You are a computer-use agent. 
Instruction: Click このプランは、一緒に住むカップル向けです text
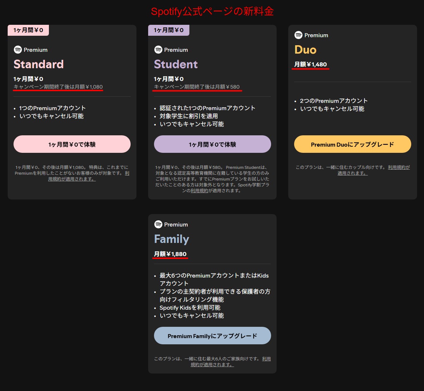(341, 167)
